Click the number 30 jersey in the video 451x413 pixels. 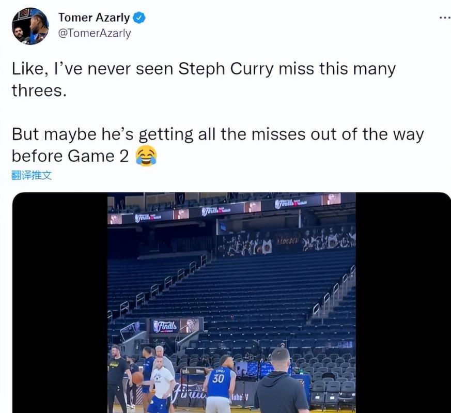pyautogui.click(x=218, y=379)
